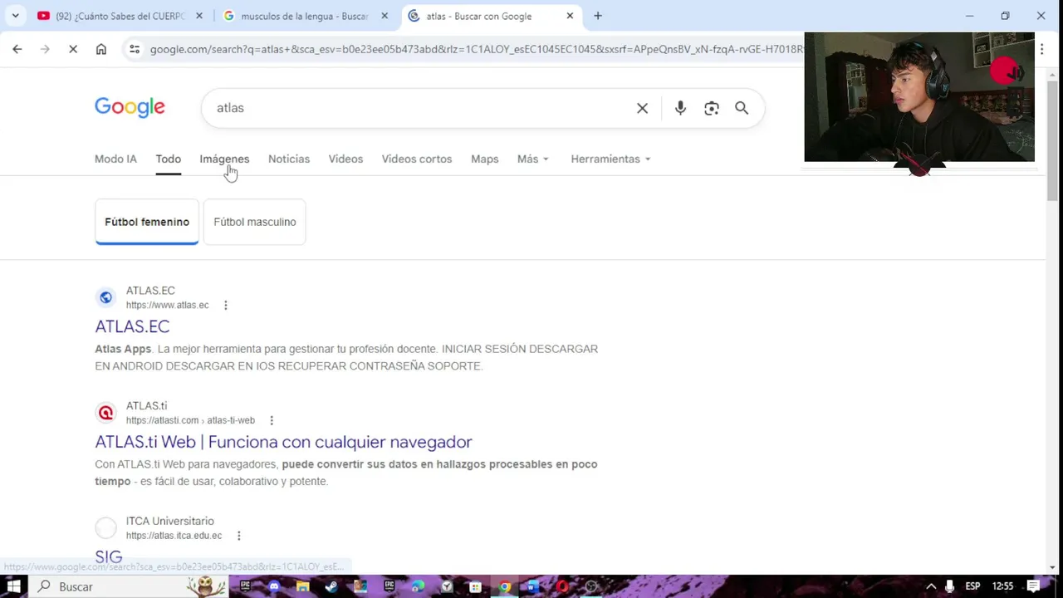Click the Google logo
Screen dimensions: 1063x598
click(130, 108)
